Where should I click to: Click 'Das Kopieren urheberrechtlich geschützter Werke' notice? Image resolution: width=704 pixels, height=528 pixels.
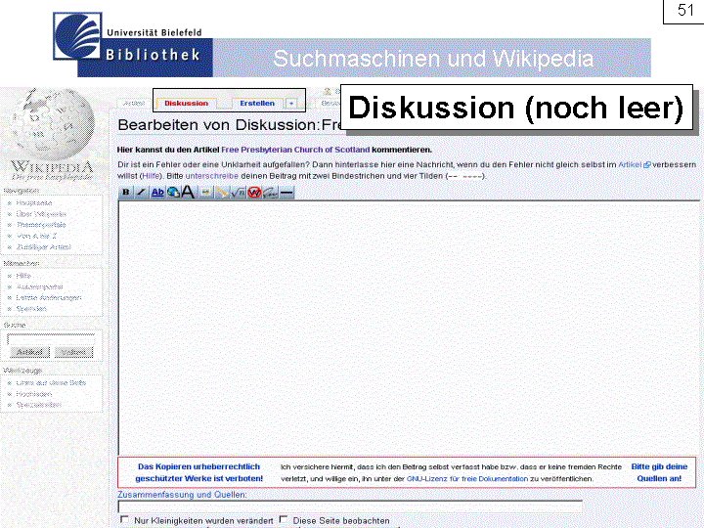[x=198, y=473]
